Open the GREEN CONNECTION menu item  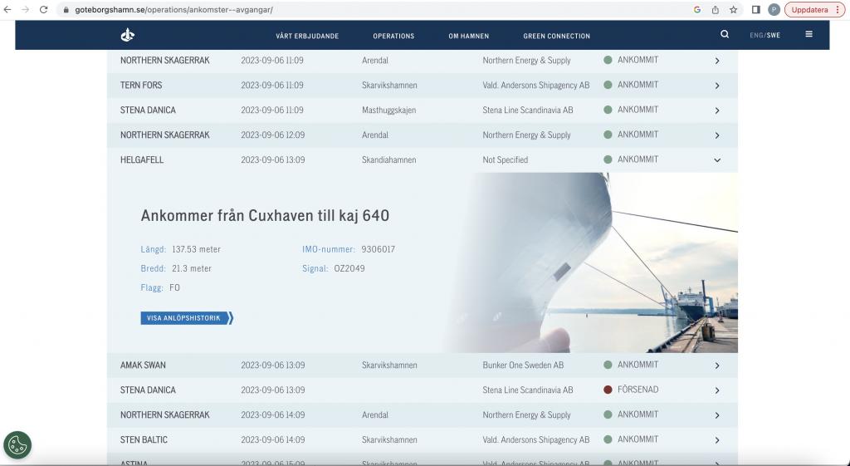556,36
